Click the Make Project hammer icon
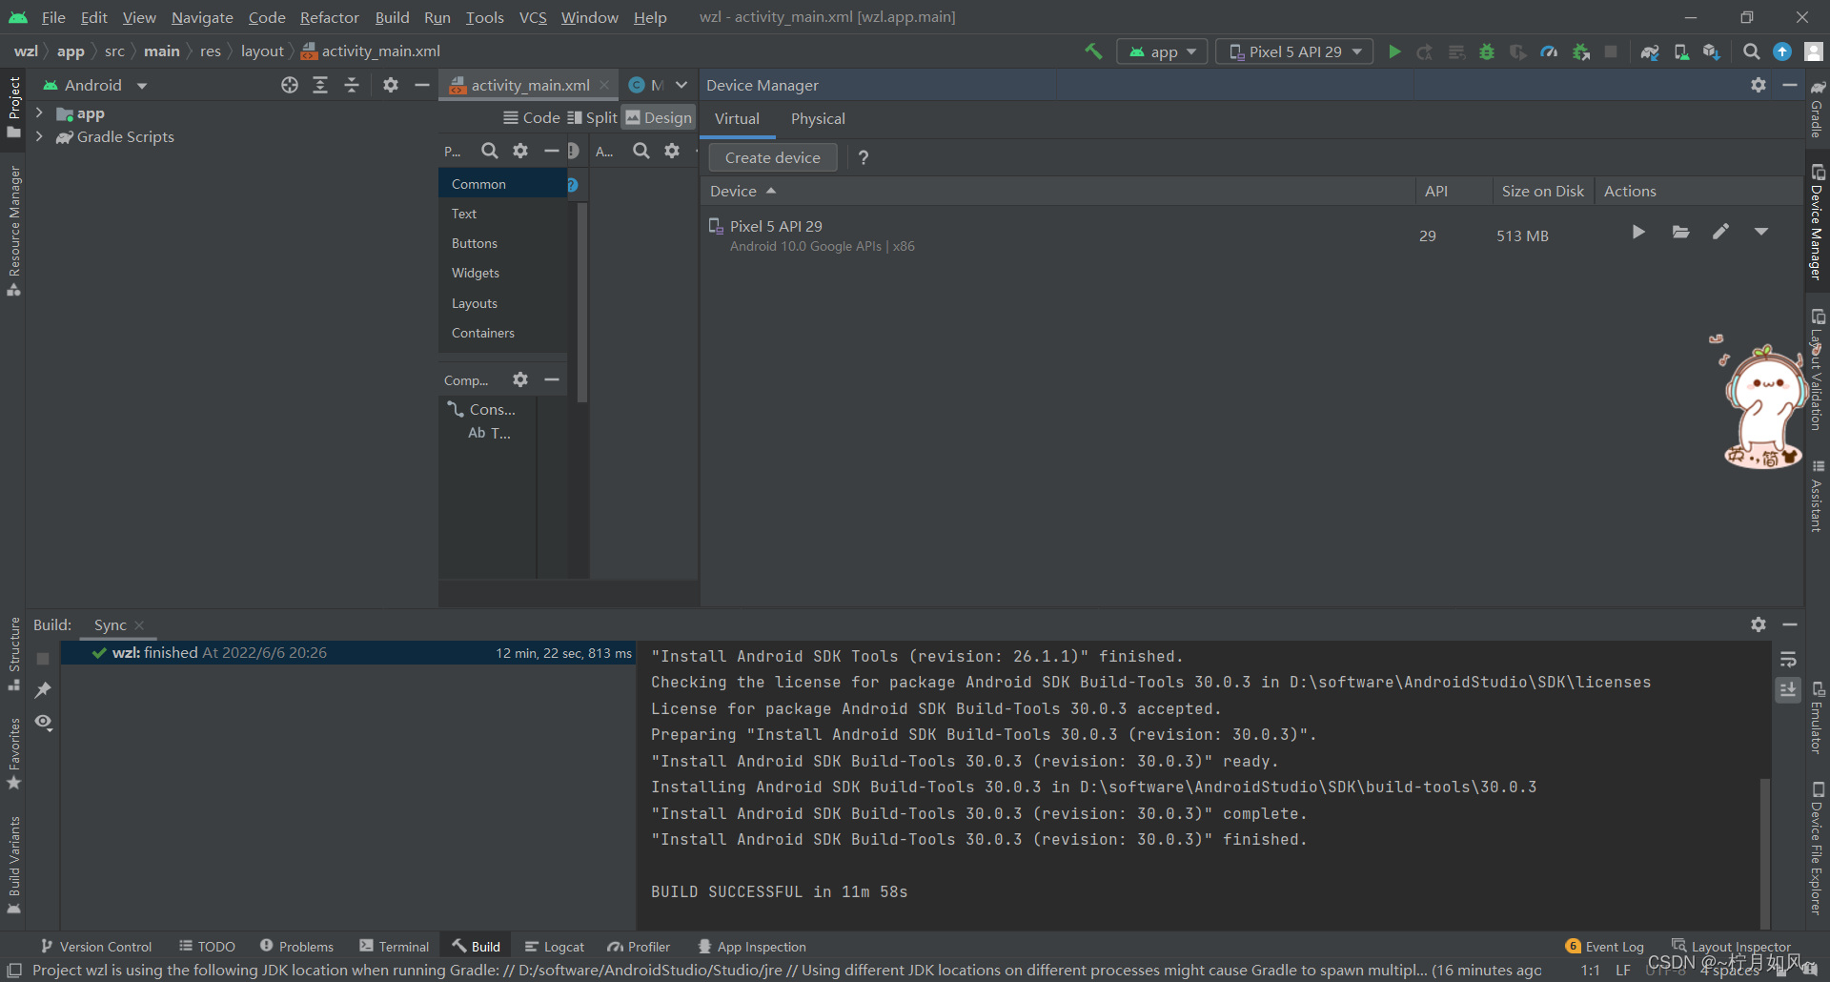Screen dimensions: 1830x982 click(x=1093, y=51)
